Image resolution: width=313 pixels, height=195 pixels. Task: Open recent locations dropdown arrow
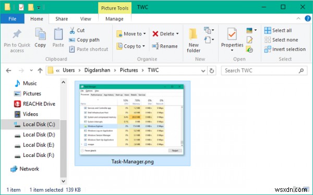coord(31,71)
